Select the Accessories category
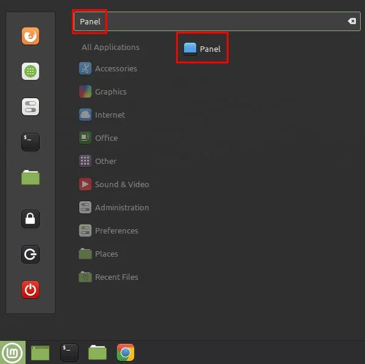Screen dimensions: 365x364 coord(108,68)
